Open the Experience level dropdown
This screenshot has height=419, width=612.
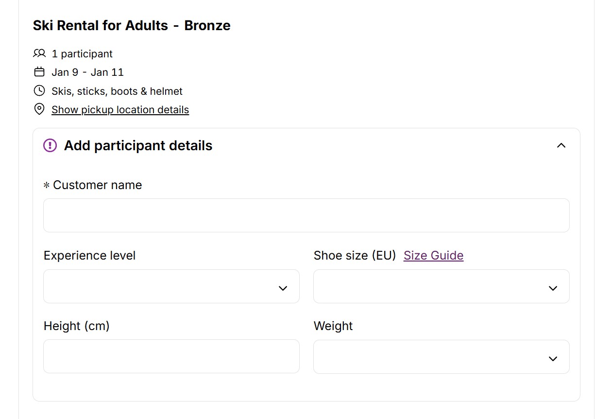[x=171, y=287]
